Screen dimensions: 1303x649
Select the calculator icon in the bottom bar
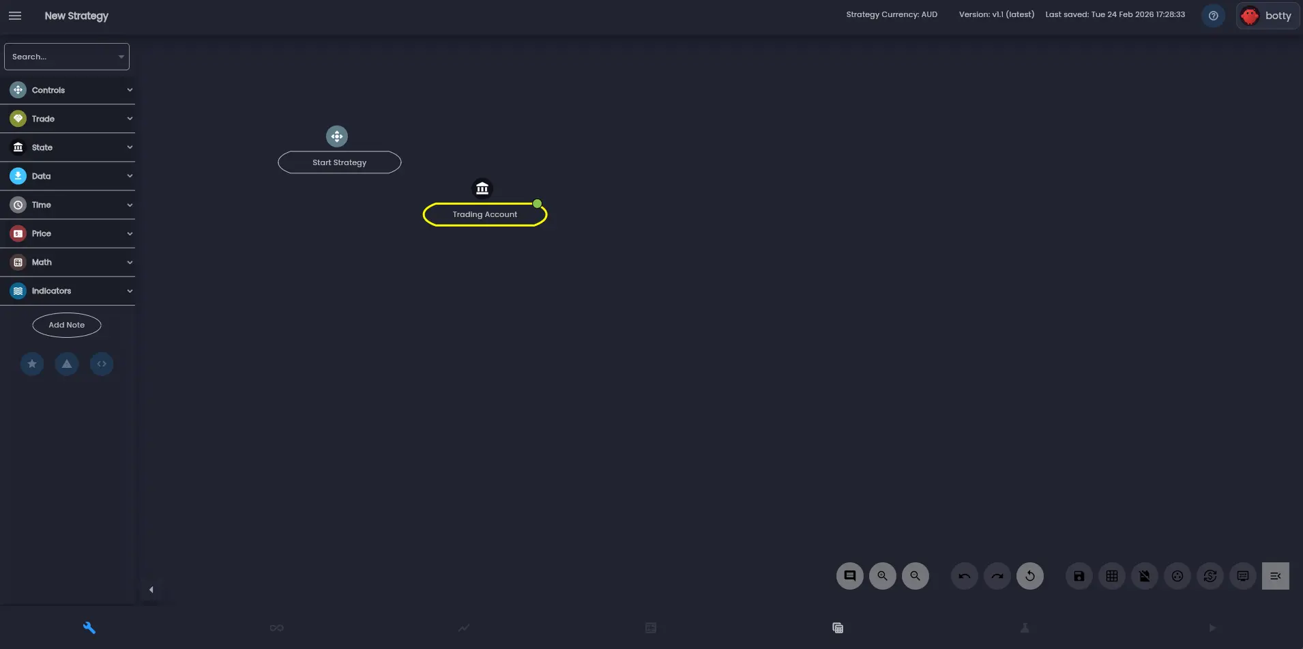[838, 628]
